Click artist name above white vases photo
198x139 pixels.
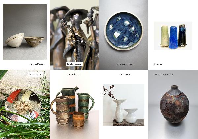click(x=125, y=74)
